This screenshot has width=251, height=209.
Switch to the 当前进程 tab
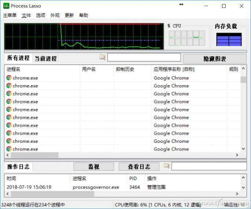pos(46,59)
